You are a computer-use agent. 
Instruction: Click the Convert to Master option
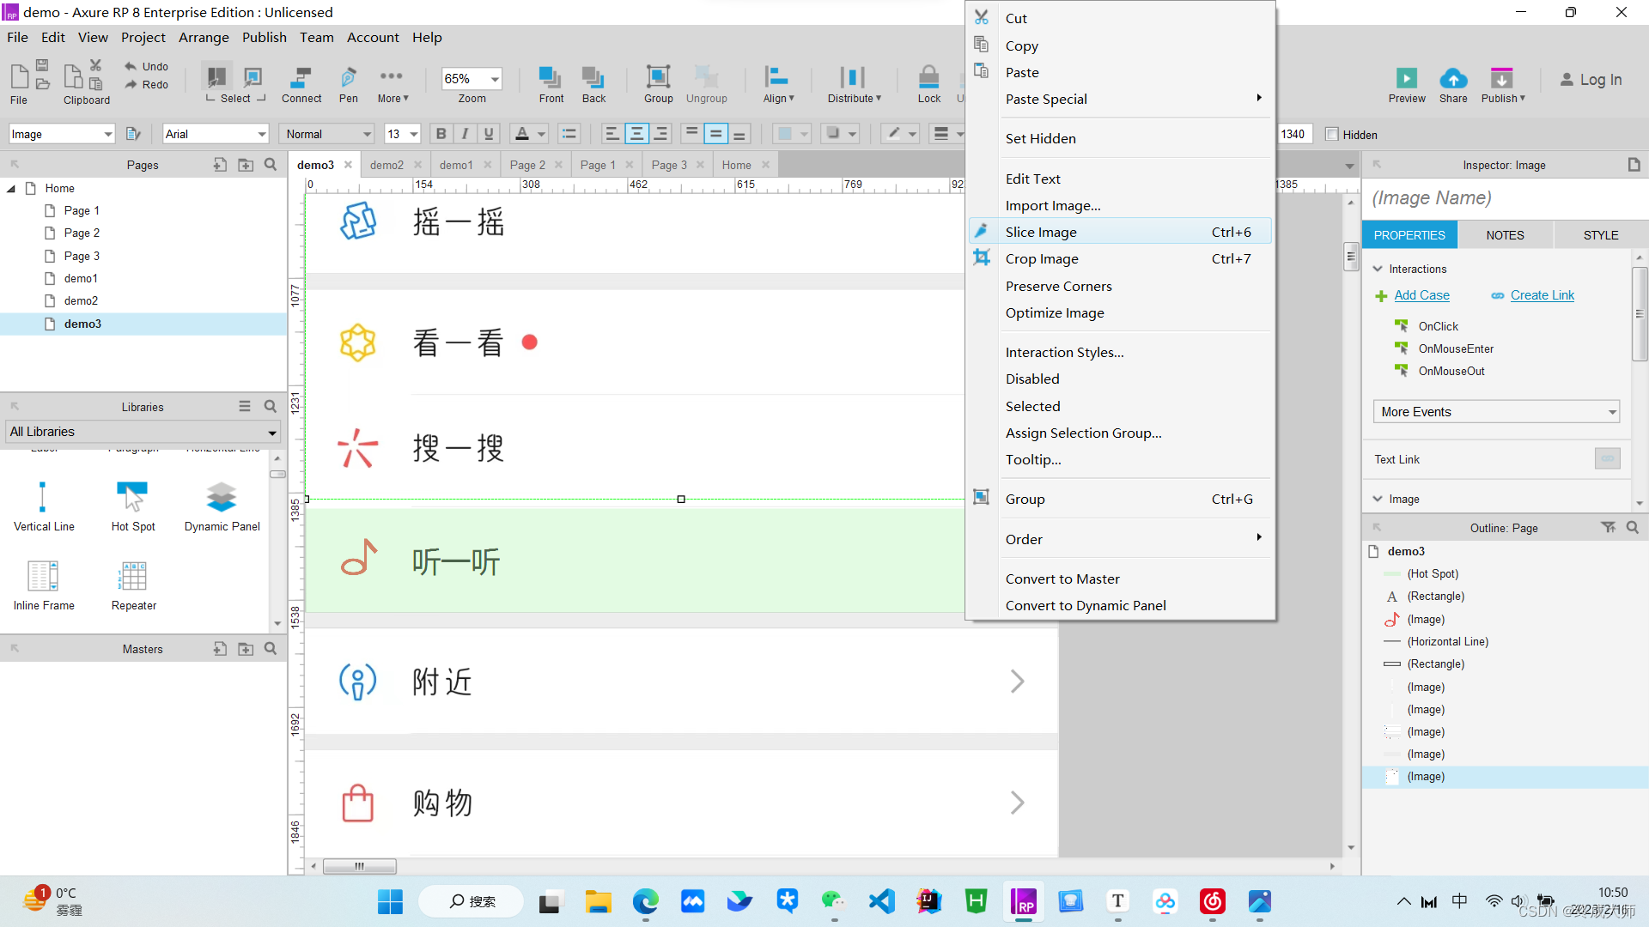1062,579
